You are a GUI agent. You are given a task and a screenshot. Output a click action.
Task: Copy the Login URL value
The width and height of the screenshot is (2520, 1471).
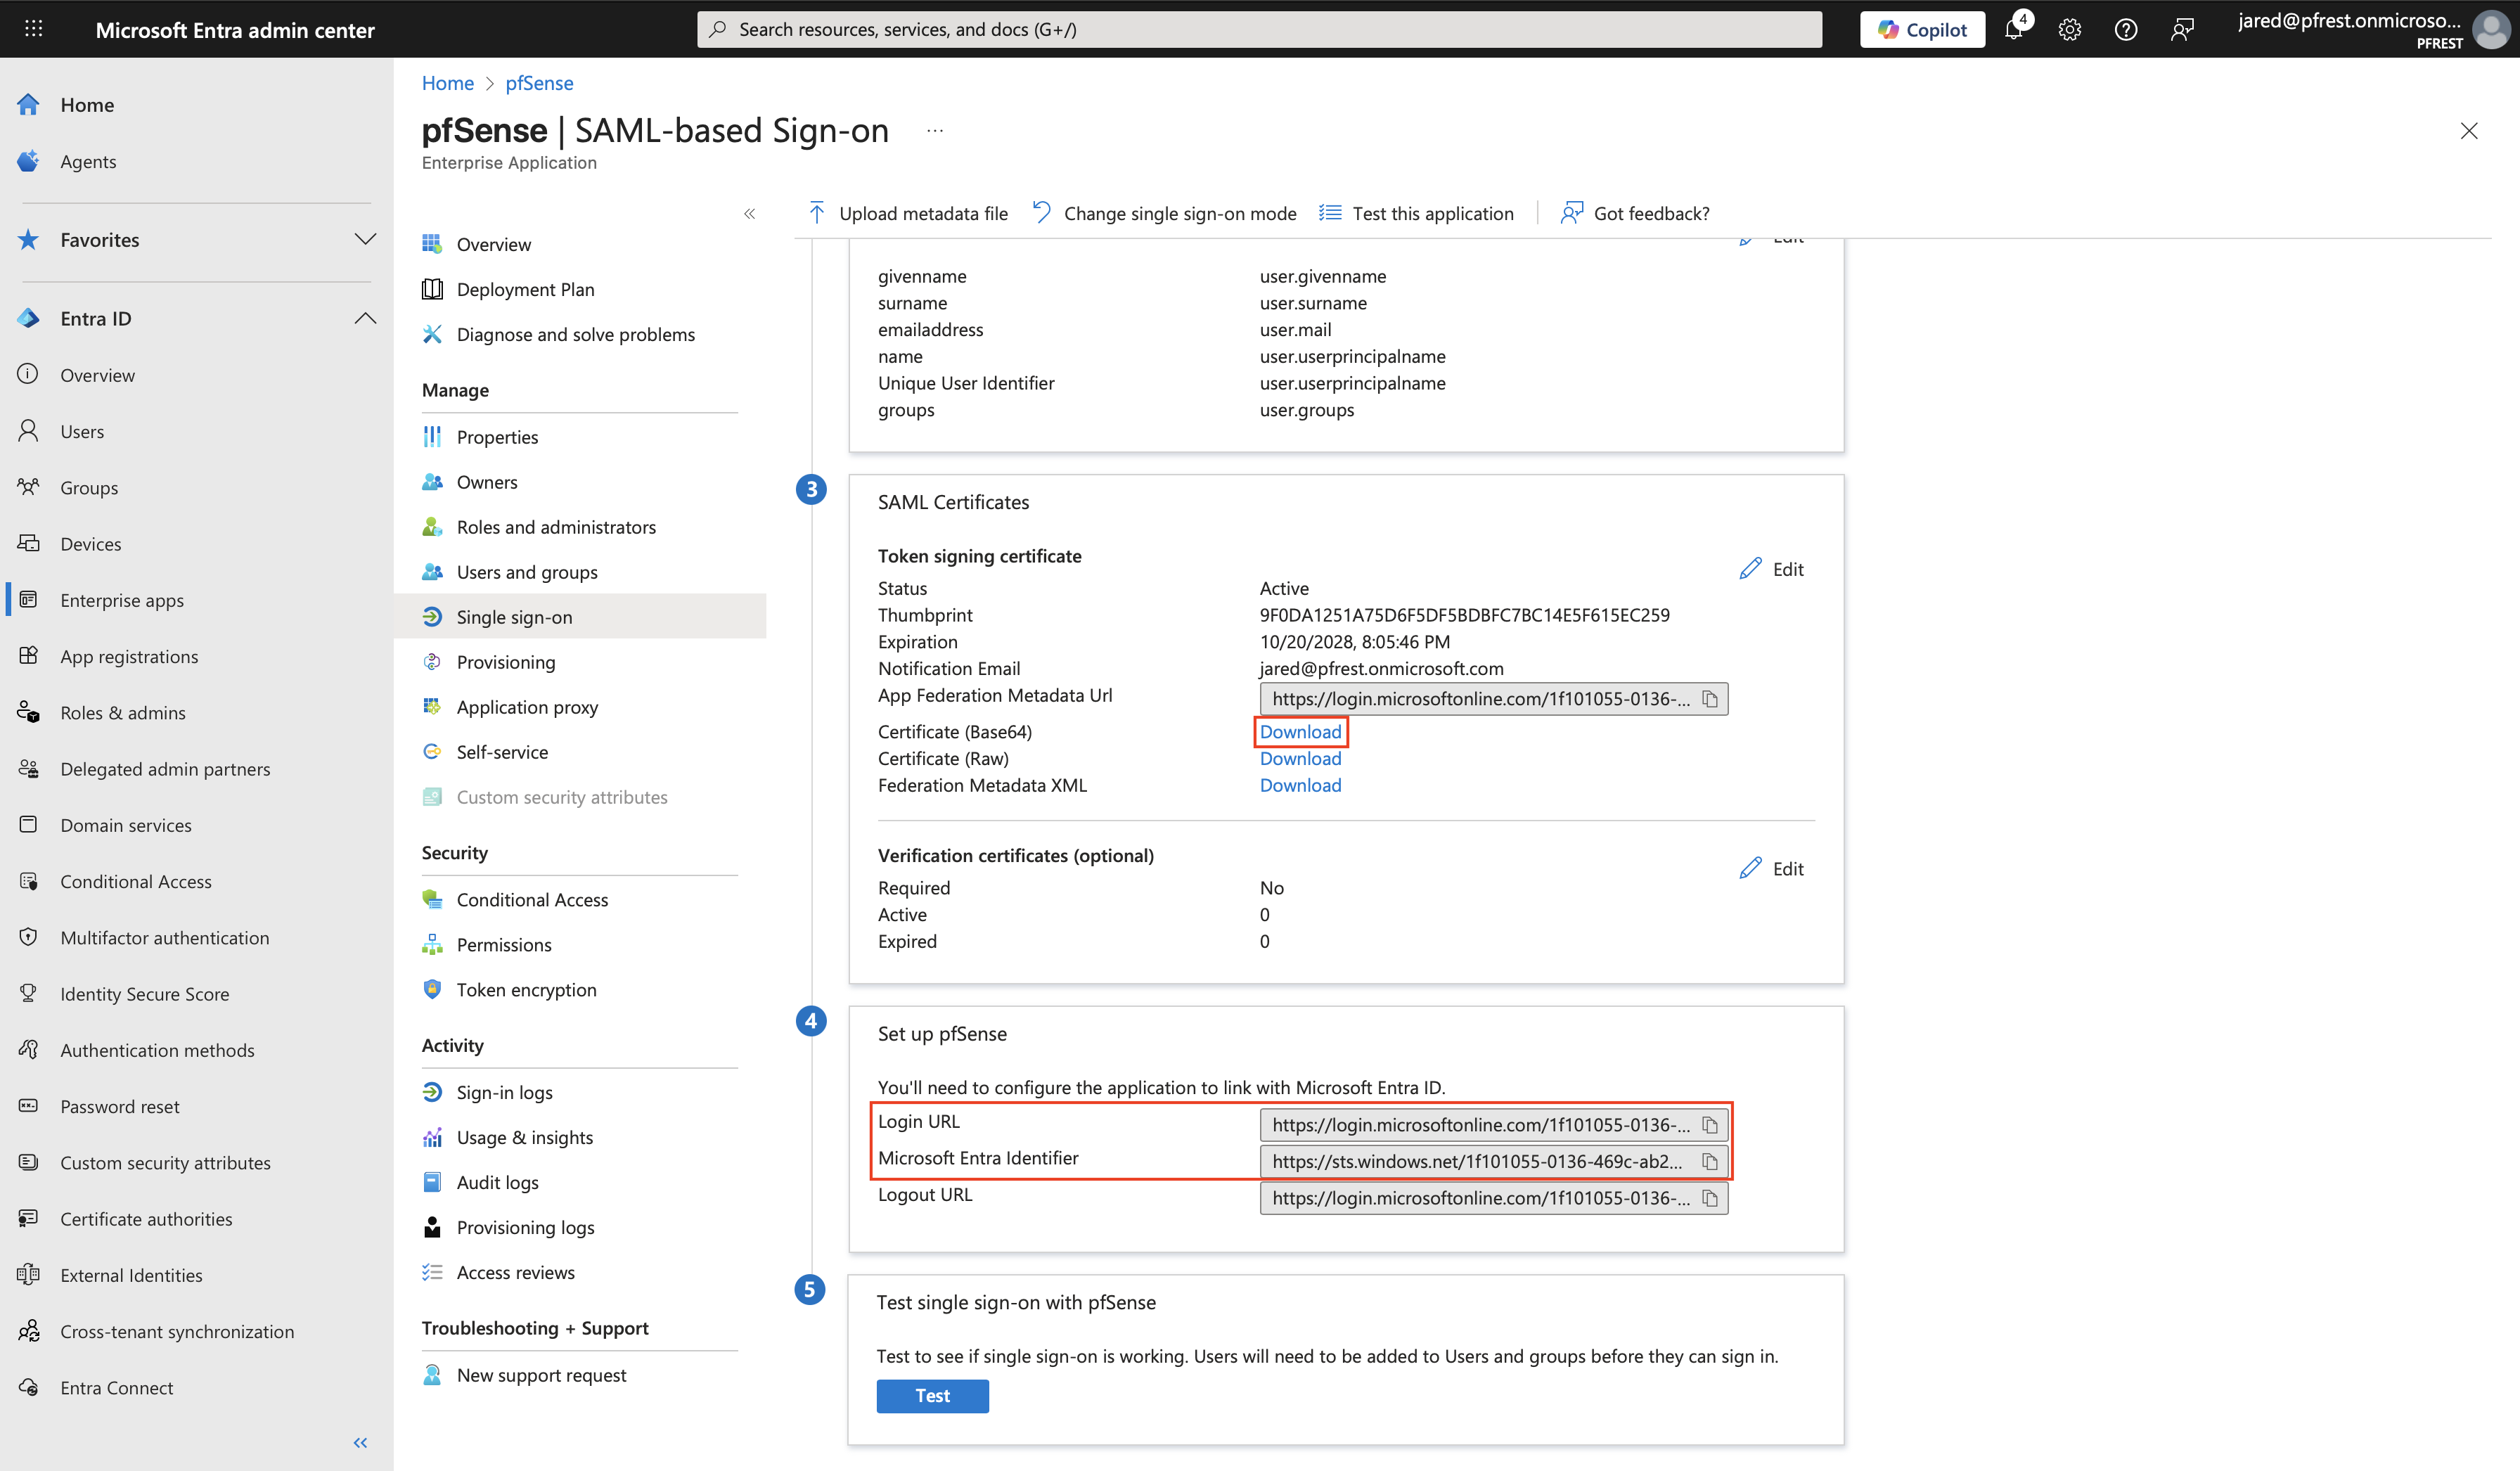pos(1710,1124)
